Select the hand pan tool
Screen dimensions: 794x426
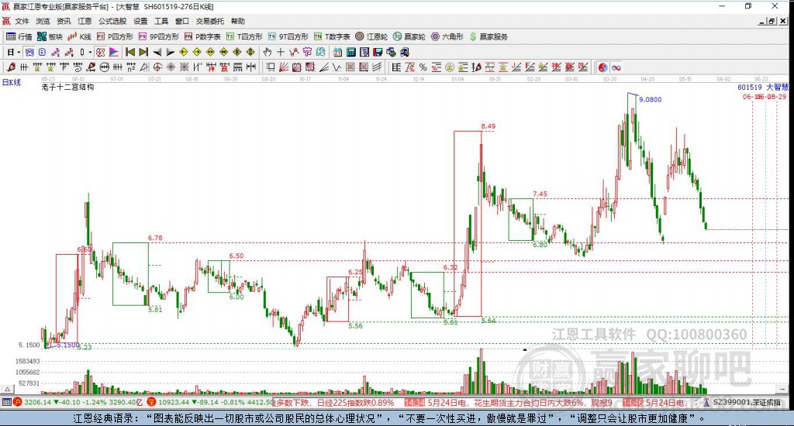pos(268,52)
